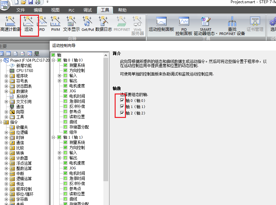Open the 编辑 menu tab
The image size is (276, 205).
[38, 10]
